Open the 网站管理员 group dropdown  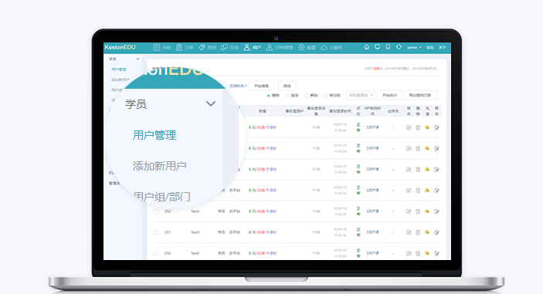click(x=360, y=95)
